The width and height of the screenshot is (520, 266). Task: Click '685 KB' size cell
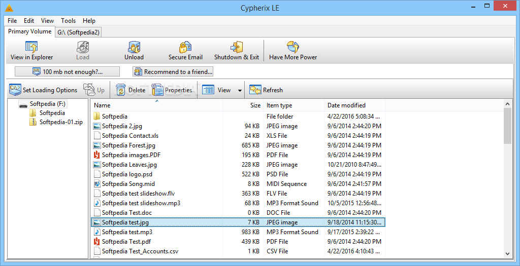pyautogui.click(x=250, y=145)
